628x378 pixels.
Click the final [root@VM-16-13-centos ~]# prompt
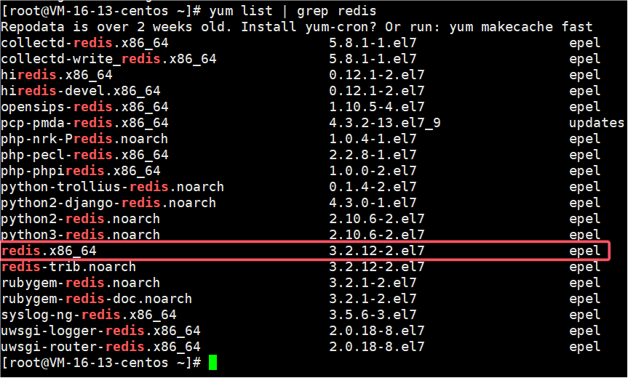(x=101, y=363)
